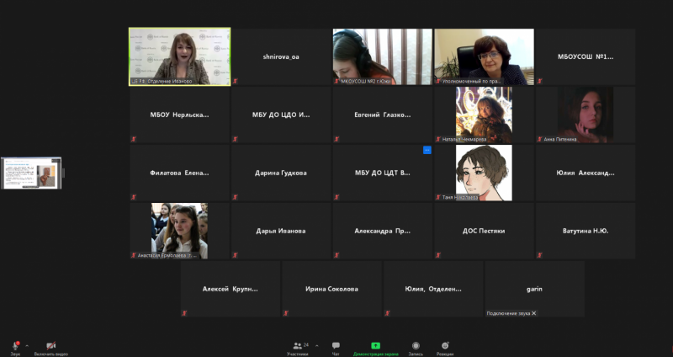673x357 pixels.
Task: Open the Chat panel
Action: point(336,346)
